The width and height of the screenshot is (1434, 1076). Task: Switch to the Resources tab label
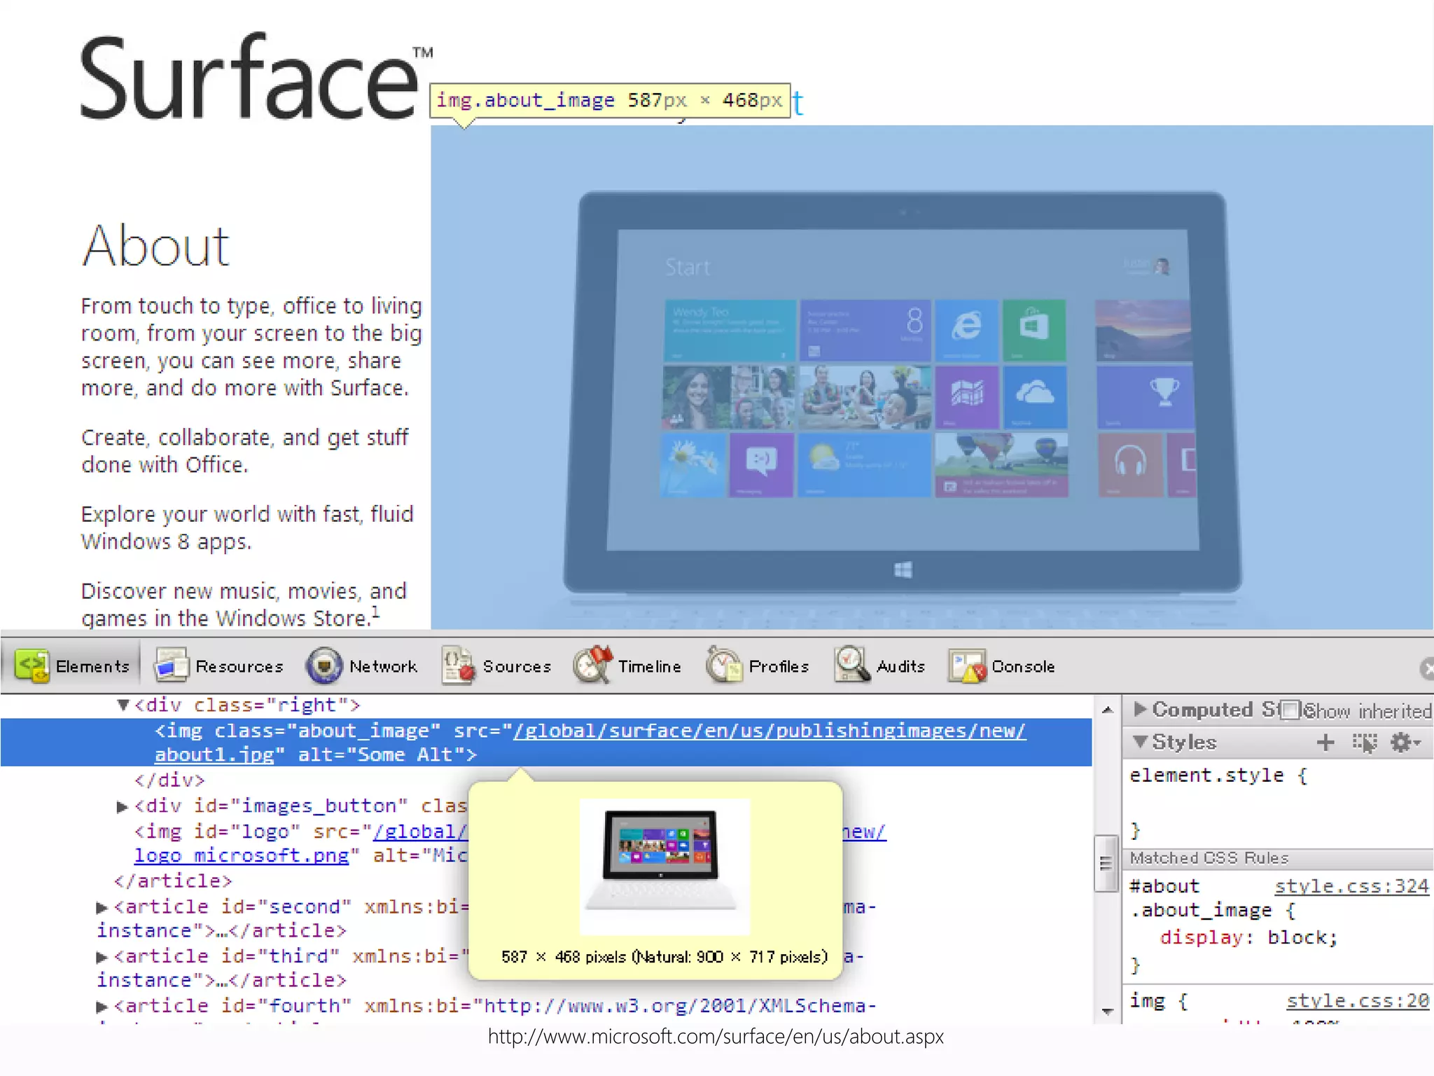(x=239, y=666)
